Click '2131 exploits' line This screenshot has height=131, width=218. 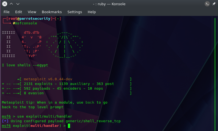67,84
